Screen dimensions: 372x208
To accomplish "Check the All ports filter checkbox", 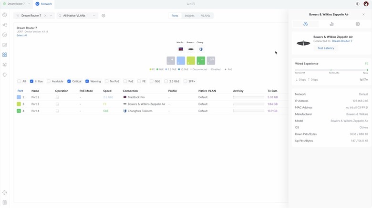I will click(19, 81).
